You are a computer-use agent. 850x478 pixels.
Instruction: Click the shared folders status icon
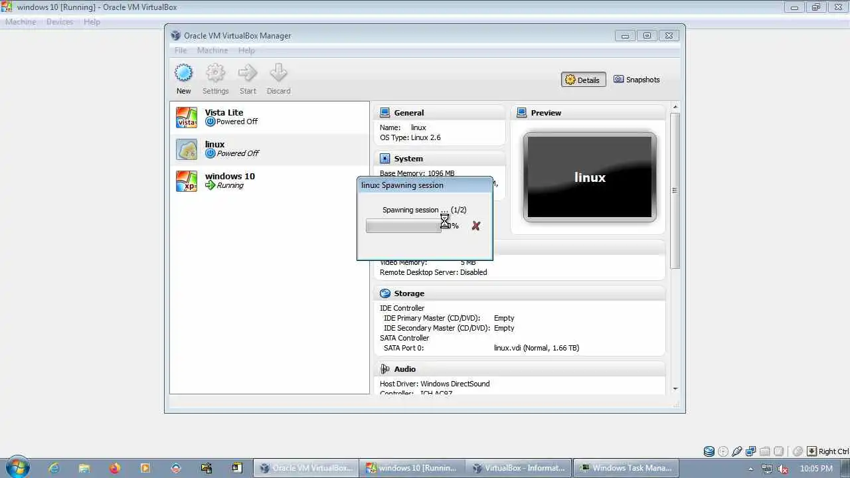[765, 451]
